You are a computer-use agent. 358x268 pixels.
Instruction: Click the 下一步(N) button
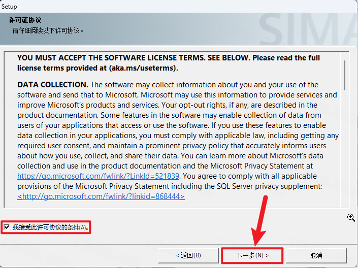(252, 255)
